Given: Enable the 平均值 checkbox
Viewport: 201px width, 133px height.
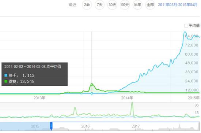Looking at the screenshot, I should point(186,26).
